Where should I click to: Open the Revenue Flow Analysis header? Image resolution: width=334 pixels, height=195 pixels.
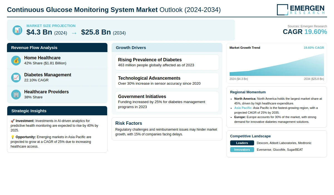coord(57,48)
